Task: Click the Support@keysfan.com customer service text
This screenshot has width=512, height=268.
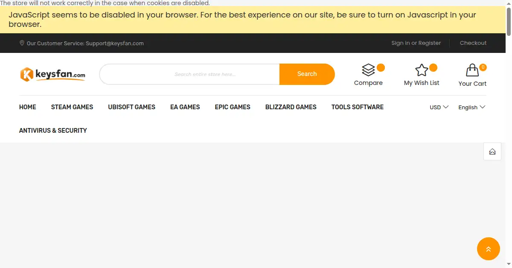Action: (x=115, y=43)
